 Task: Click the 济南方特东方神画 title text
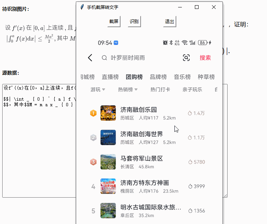click(145, 183)
